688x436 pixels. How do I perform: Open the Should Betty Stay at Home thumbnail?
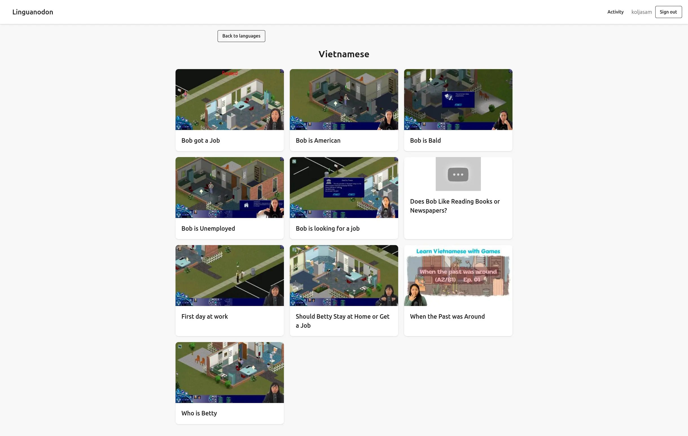coord(344,275)
